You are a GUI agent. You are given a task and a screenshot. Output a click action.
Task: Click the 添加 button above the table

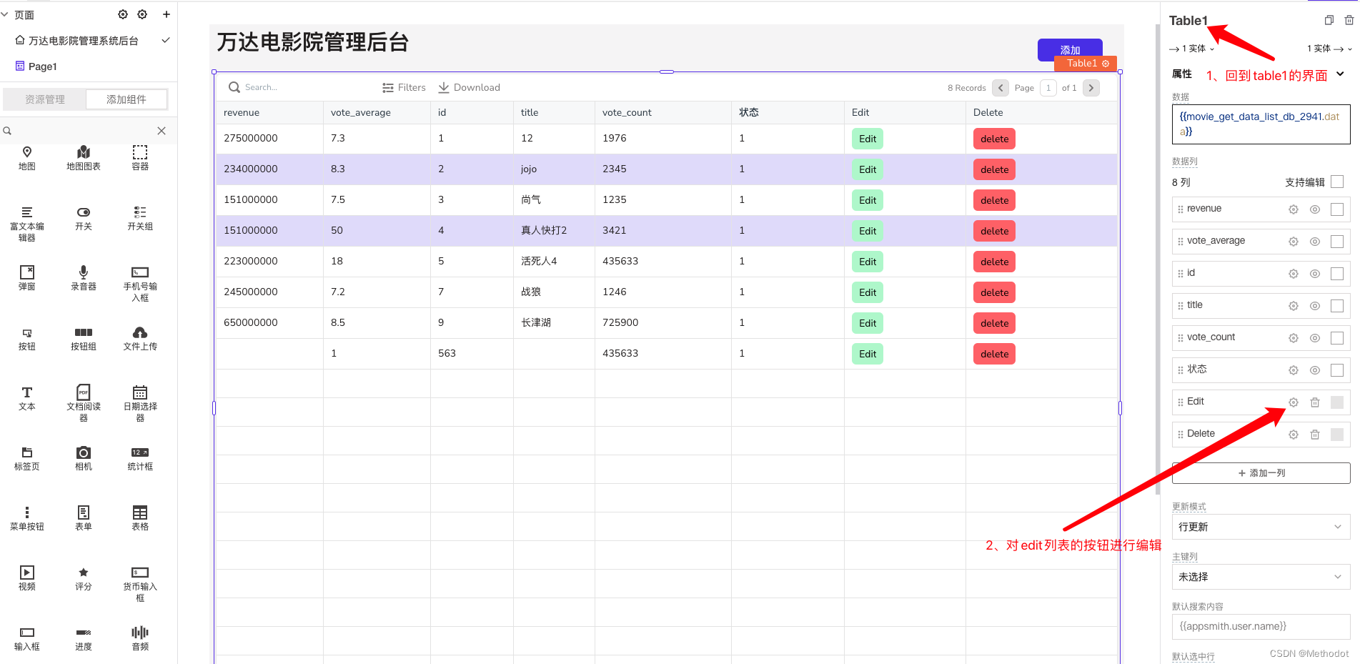[x=1070, y=49]
